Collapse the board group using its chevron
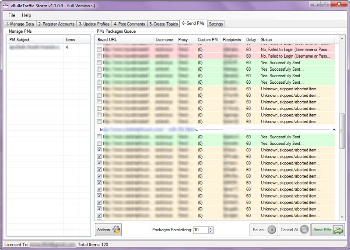Viewport: 350px width, 250px height. (x=334, y=130)
